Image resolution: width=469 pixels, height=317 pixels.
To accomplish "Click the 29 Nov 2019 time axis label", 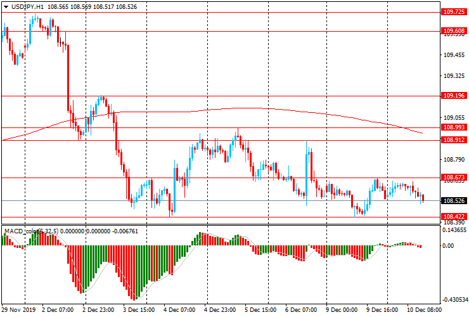I will tap(18, 309).
